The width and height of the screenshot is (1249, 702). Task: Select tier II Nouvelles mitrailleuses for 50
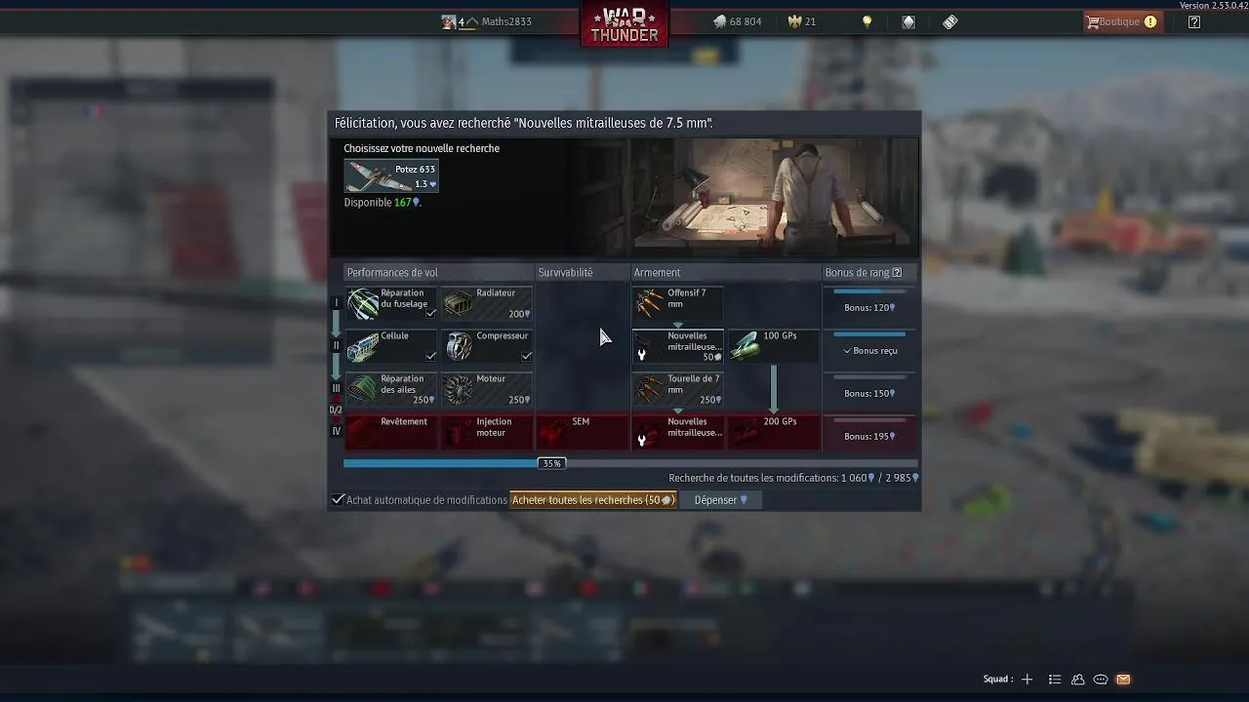tap(678, 347)
